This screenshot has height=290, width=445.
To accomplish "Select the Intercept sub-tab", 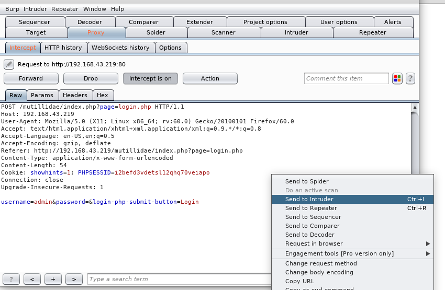I will 23,48.
